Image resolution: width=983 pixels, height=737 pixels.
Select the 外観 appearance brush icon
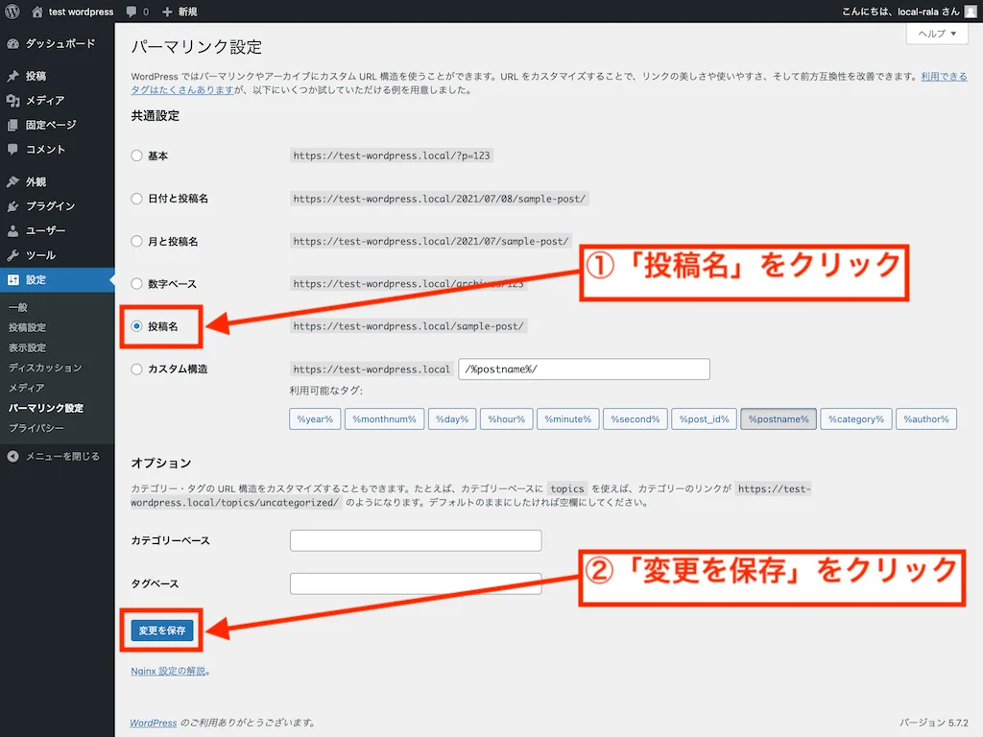[12, 180]
